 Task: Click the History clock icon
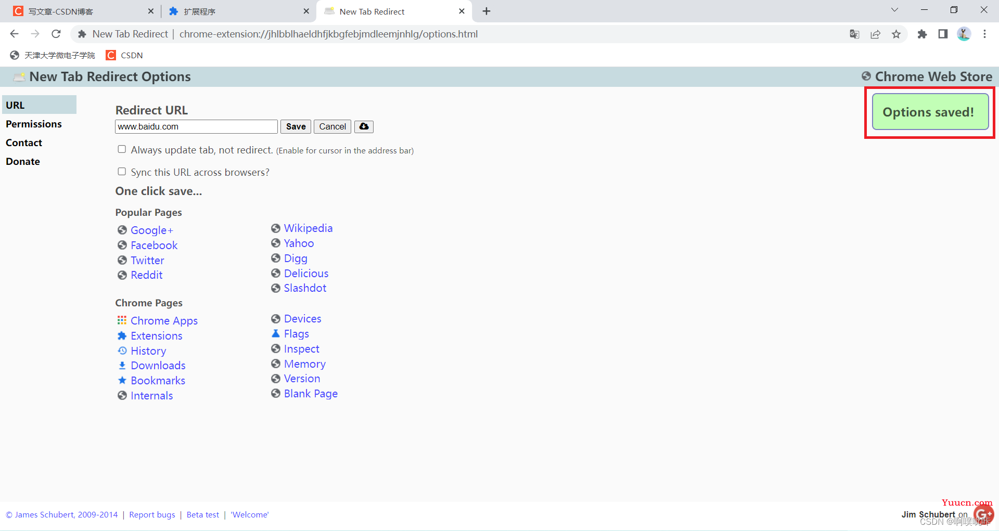click(x=122, y=351)
